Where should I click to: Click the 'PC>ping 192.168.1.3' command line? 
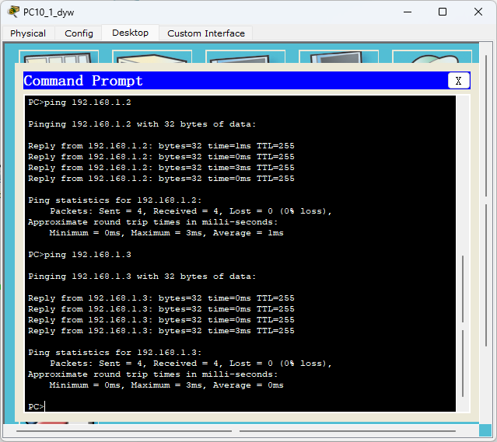pyautogui.click(x=79, y=255)
